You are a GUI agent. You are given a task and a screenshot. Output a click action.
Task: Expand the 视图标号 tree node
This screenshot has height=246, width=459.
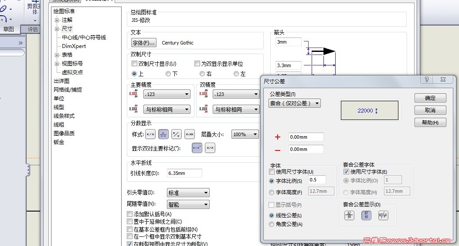[57, 64]
